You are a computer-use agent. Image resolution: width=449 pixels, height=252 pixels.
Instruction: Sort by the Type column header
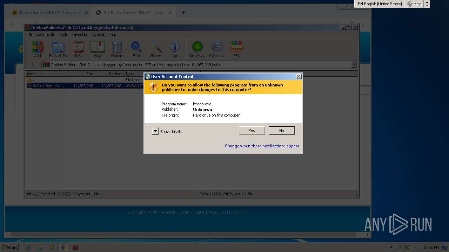click(134, 74)
